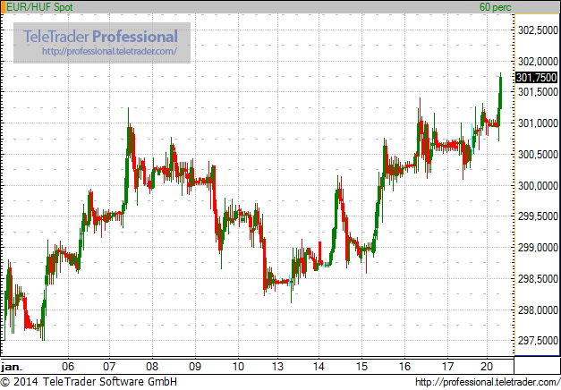Screen dimensions: 561x390
Task: Click the orange marker beside EUR/HUF Spot
Action: (x=3, y=7)
